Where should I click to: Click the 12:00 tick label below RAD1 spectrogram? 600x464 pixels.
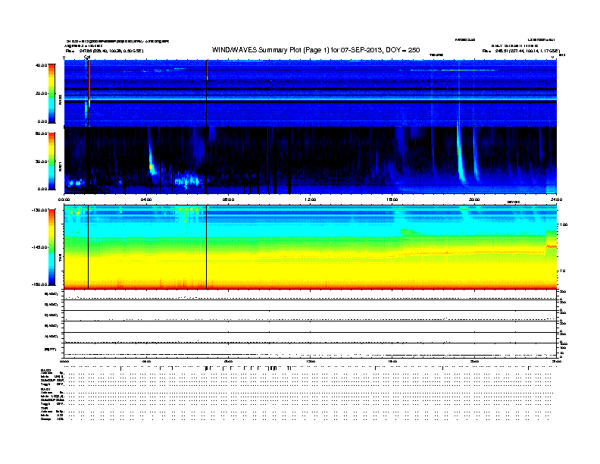tap(311, 199)
